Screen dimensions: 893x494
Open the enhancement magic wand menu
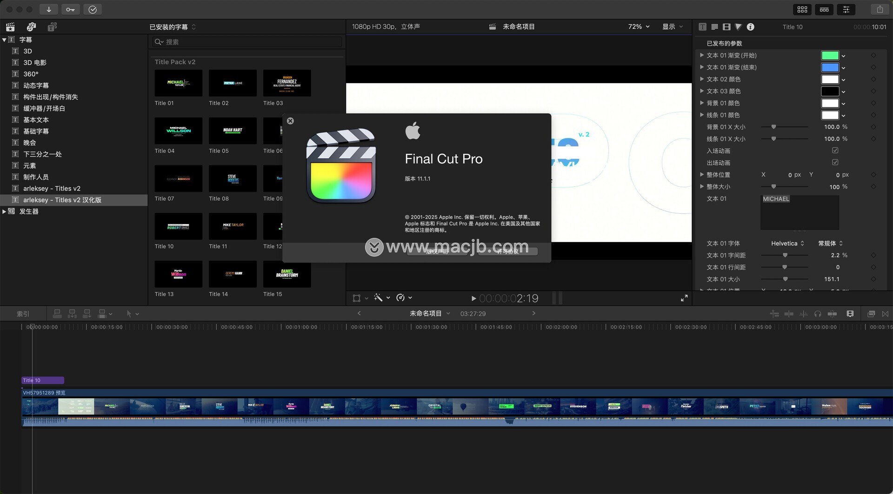click(x=381, y=298)
